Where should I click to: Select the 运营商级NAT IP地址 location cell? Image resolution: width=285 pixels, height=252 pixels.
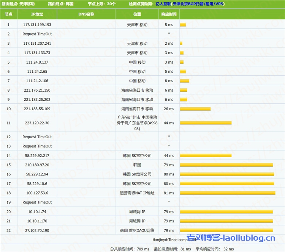coord(137,193)
